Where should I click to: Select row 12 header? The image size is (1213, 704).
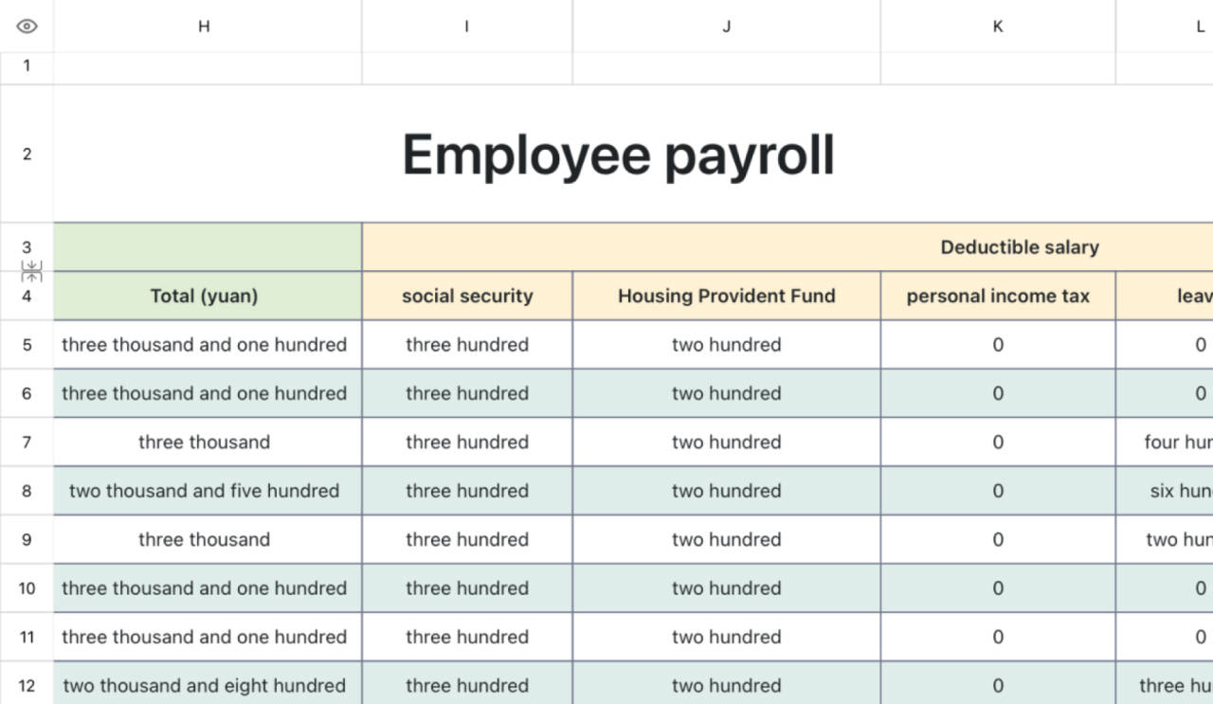pyautogui.click(x=27, y=684)
